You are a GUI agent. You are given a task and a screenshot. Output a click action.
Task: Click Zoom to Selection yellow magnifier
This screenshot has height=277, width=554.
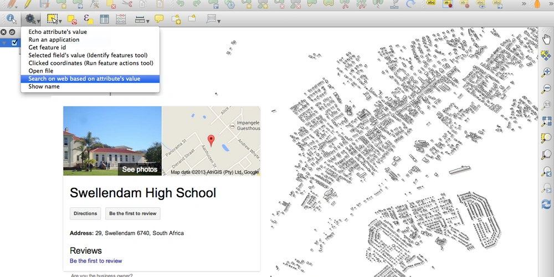(546, 138)
